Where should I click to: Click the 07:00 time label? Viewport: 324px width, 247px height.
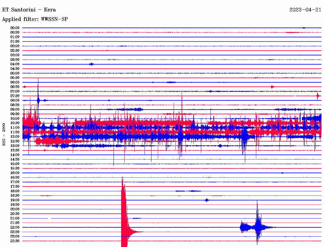point(15,92)
